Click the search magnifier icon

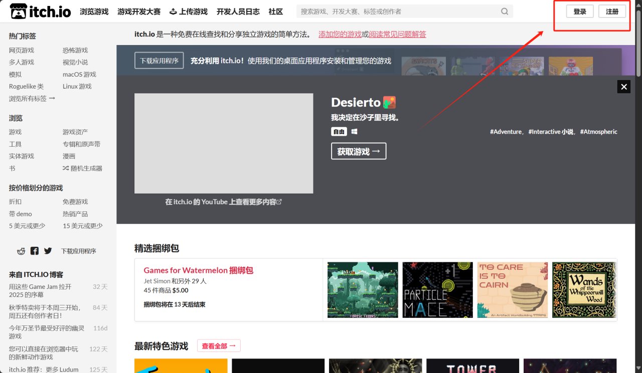click(x=505, y=12)
